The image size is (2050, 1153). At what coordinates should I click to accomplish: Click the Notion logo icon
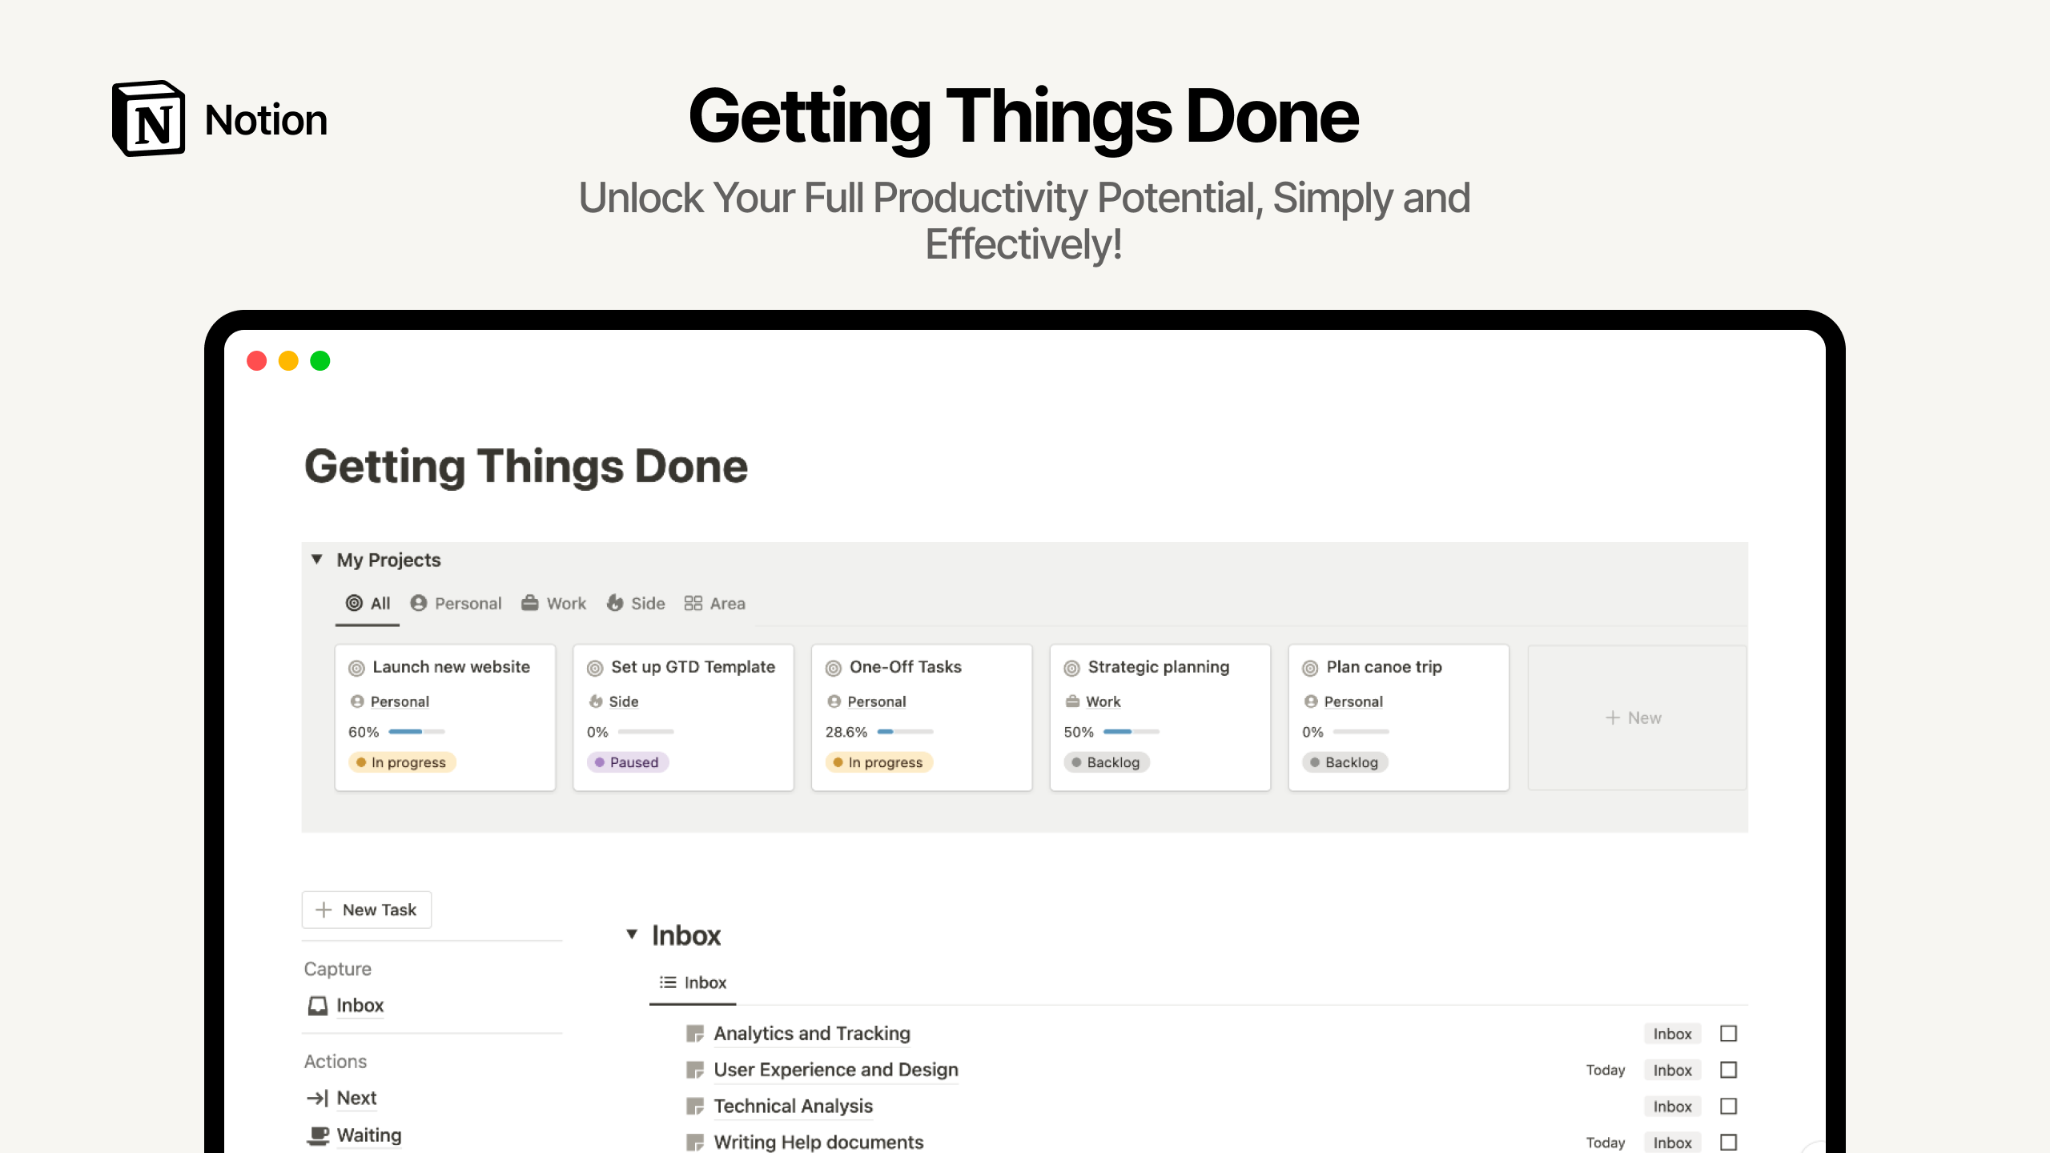(149, 119)
